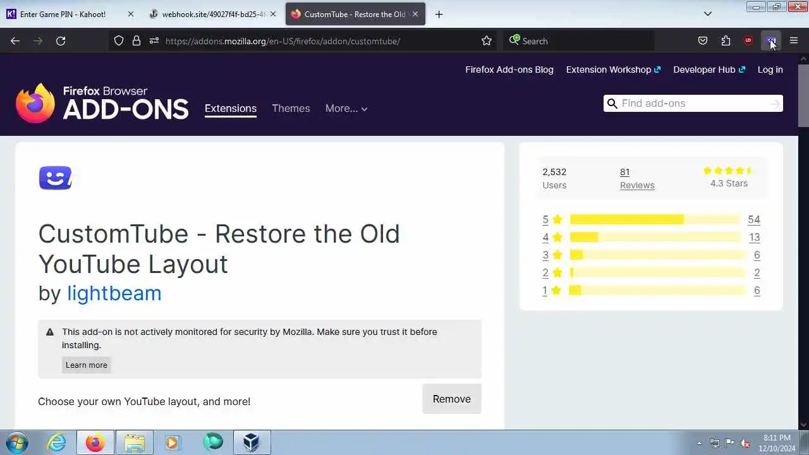This screenshot has width=809, height=455.
Task: Open site security padlock icon
Action: pos(137,41)
